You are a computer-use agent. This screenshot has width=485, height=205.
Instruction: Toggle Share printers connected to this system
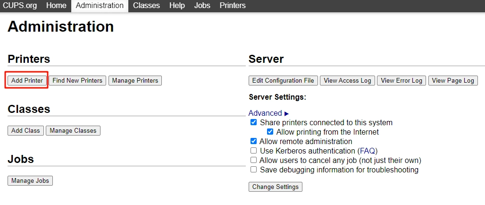click(x=254, y=123)
